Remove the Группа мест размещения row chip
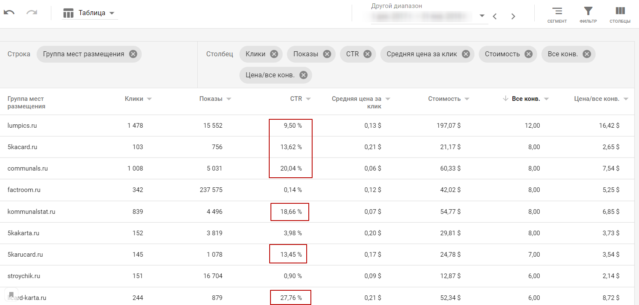This screenshot has height=305, width=639. (x=133, y=54)
